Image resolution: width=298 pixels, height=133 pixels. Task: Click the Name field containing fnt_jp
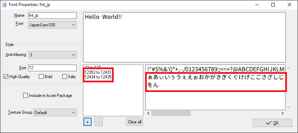point(52,16)
